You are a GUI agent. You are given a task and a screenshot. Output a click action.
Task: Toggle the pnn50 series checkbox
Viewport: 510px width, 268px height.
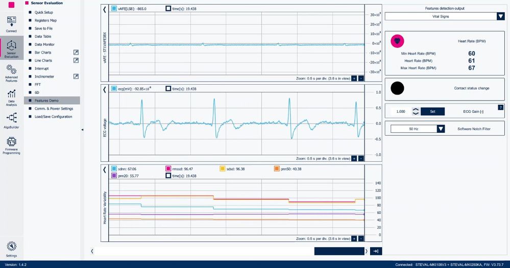[277, 168]
